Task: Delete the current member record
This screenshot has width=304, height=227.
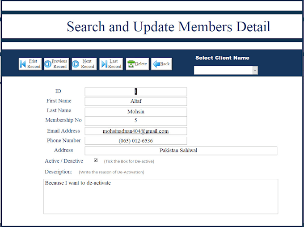Action: (137, 64)
